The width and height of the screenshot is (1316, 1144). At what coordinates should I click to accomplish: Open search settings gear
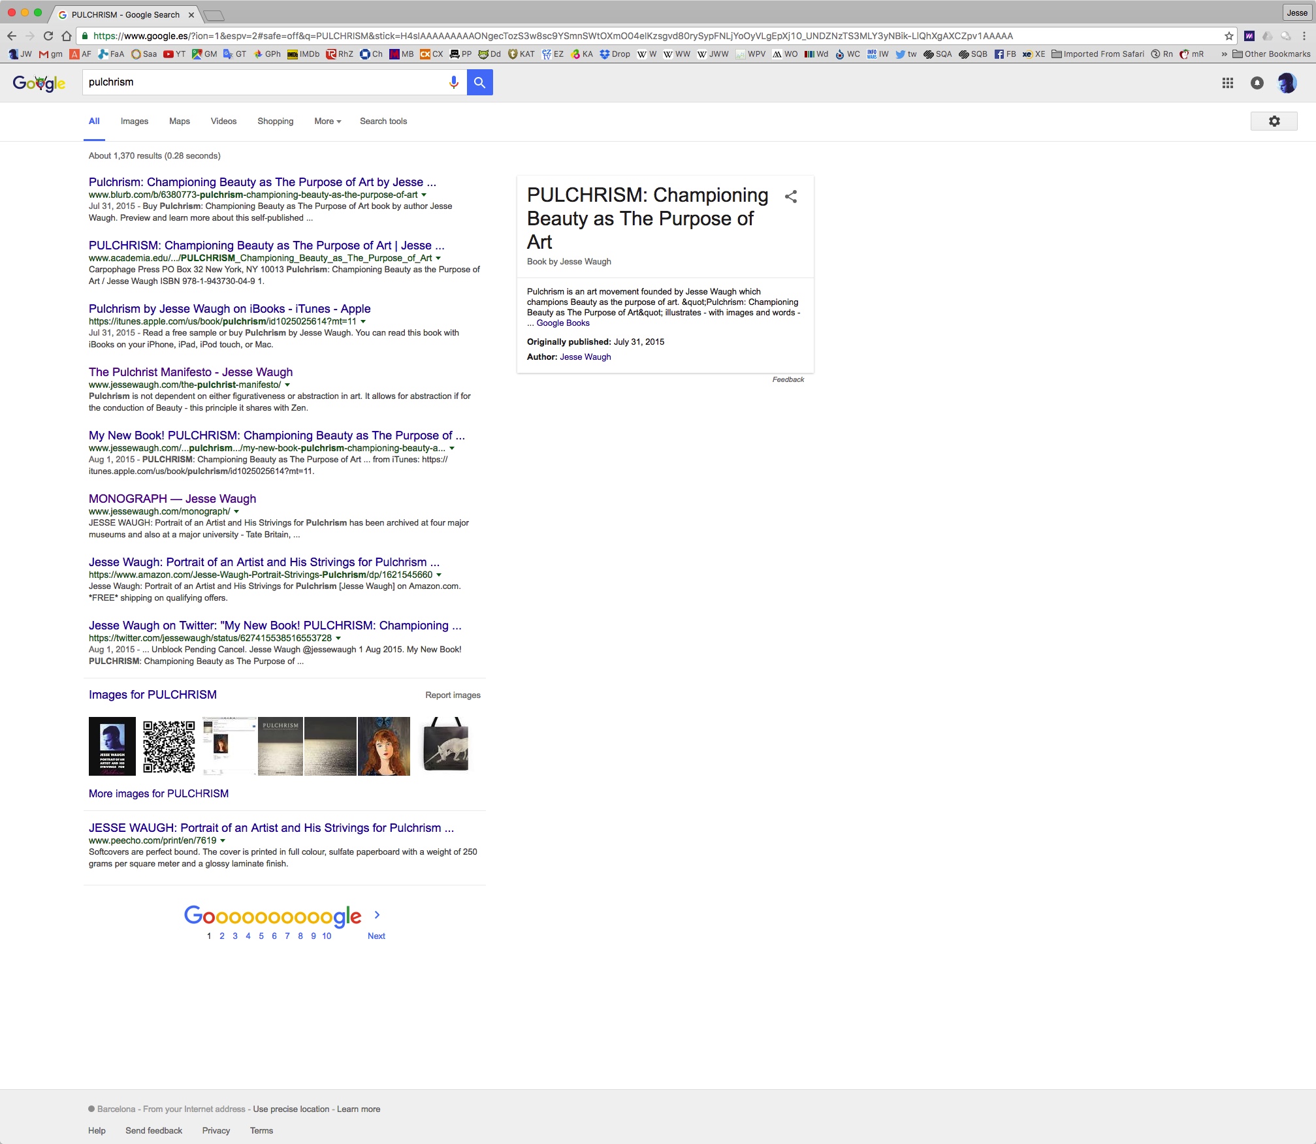click(1274, 121)
